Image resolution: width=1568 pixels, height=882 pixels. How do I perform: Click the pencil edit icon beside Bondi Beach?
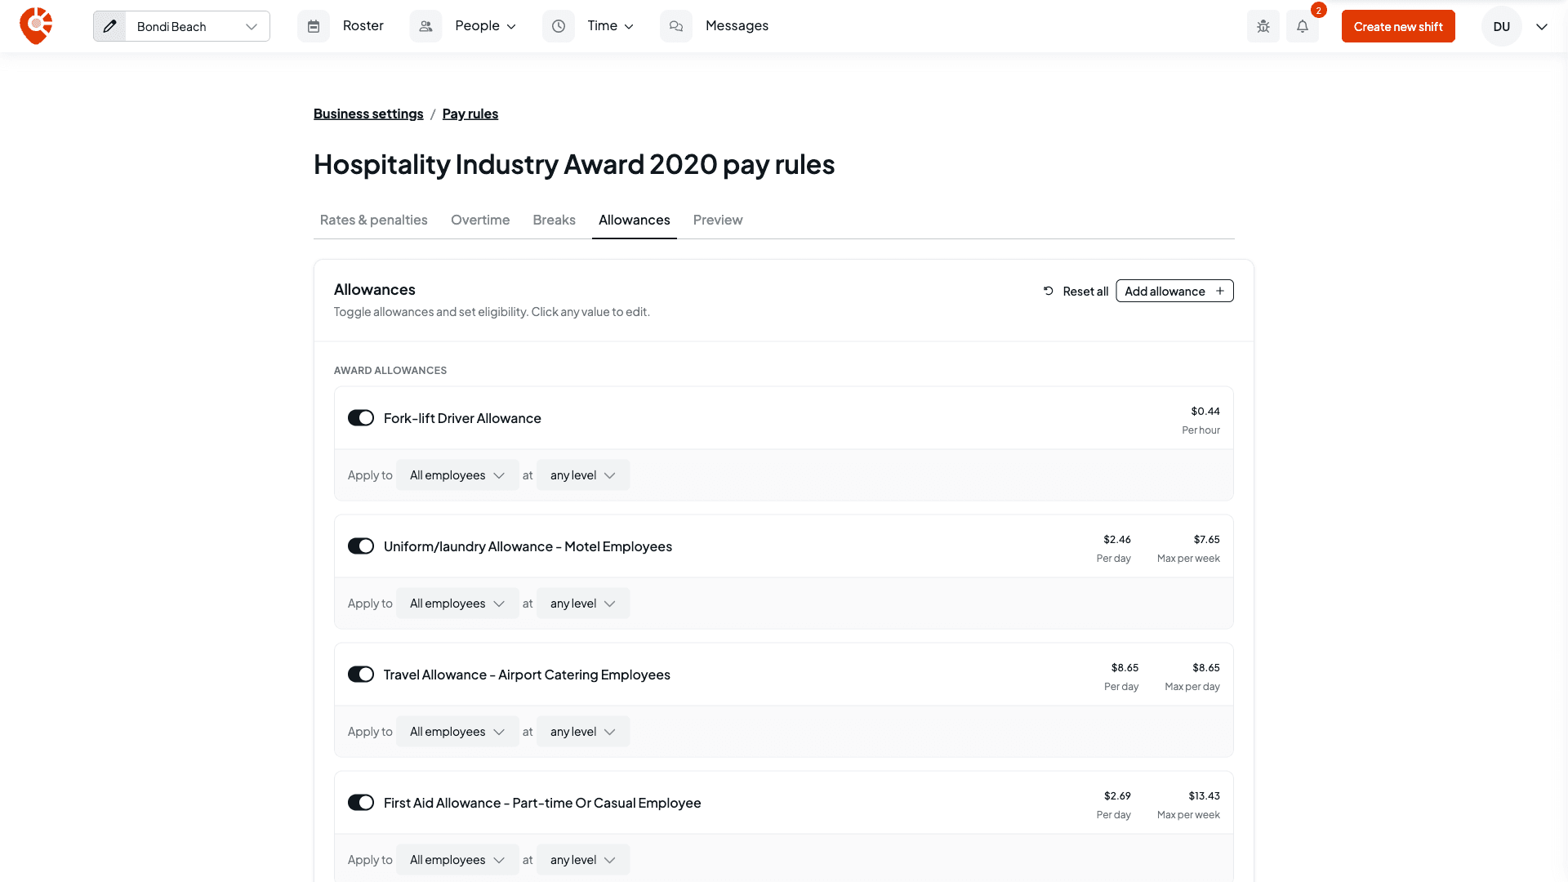coord(109,26)
